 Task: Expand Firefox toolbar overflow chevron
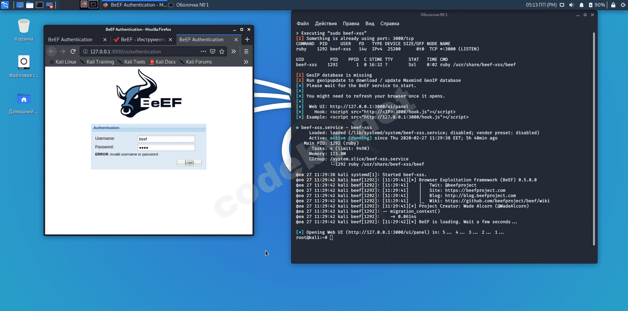tap(234, 51)
